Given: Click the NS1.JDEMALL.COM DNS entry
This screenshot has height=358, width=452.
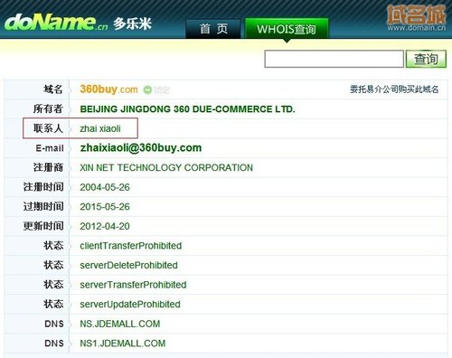Looking at the screenshot, I should coord(123,344).
